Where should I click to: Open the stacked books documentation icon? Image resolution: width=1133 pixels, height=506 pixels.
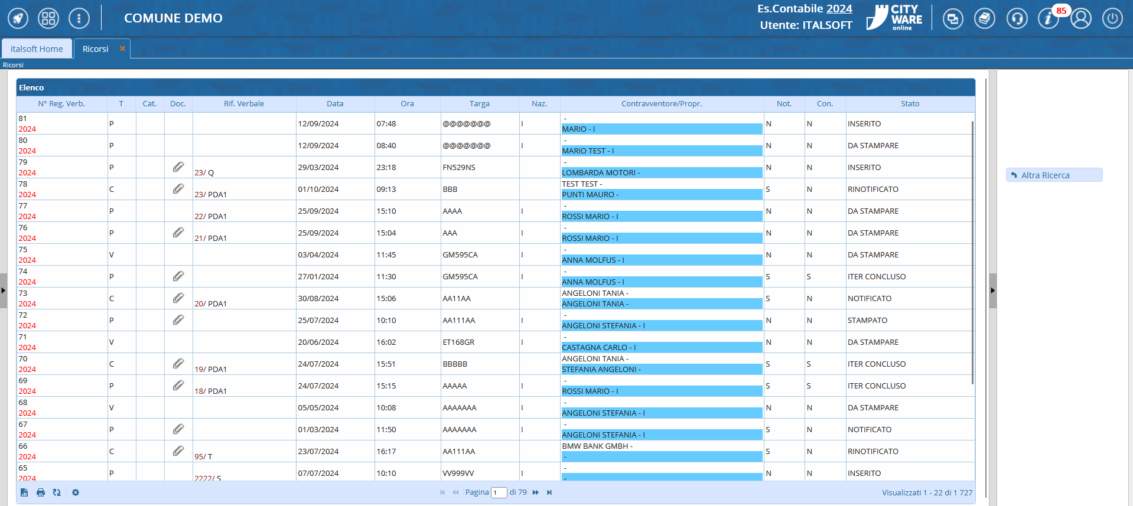pyautogui.click(x=984, y=19)
